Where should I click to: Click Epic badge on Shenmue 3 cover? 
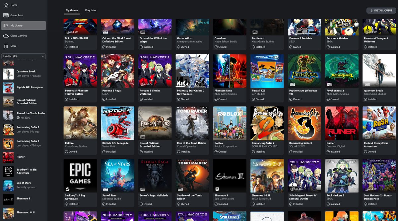coord(217,189)
